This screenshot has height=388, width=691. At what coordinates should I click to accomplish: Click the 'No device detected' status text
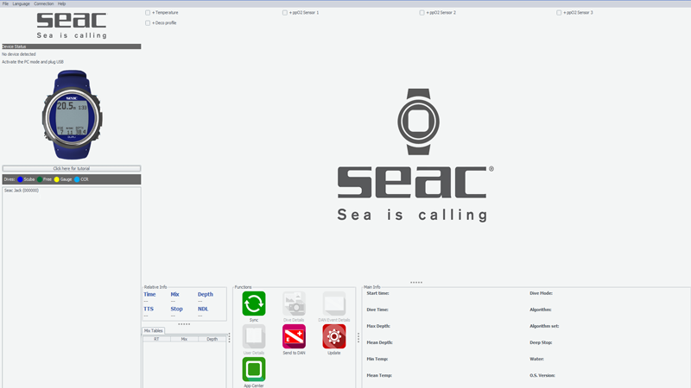point(19,54)
